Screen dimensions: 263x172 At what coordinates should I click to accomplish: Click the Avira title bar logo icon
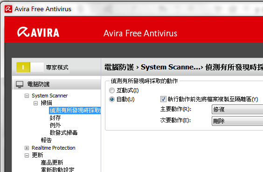click(8, 9)
